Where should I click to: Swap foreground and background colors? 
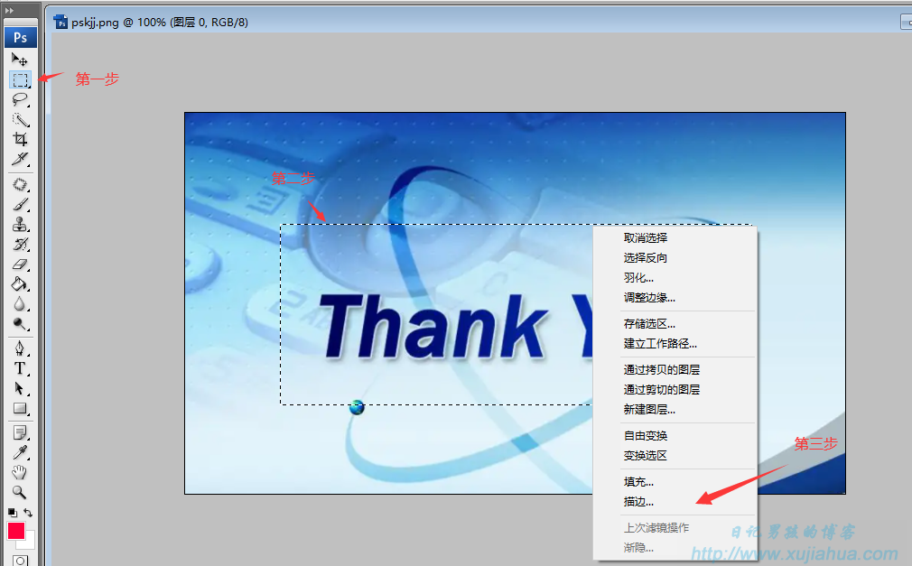point(28,513)
